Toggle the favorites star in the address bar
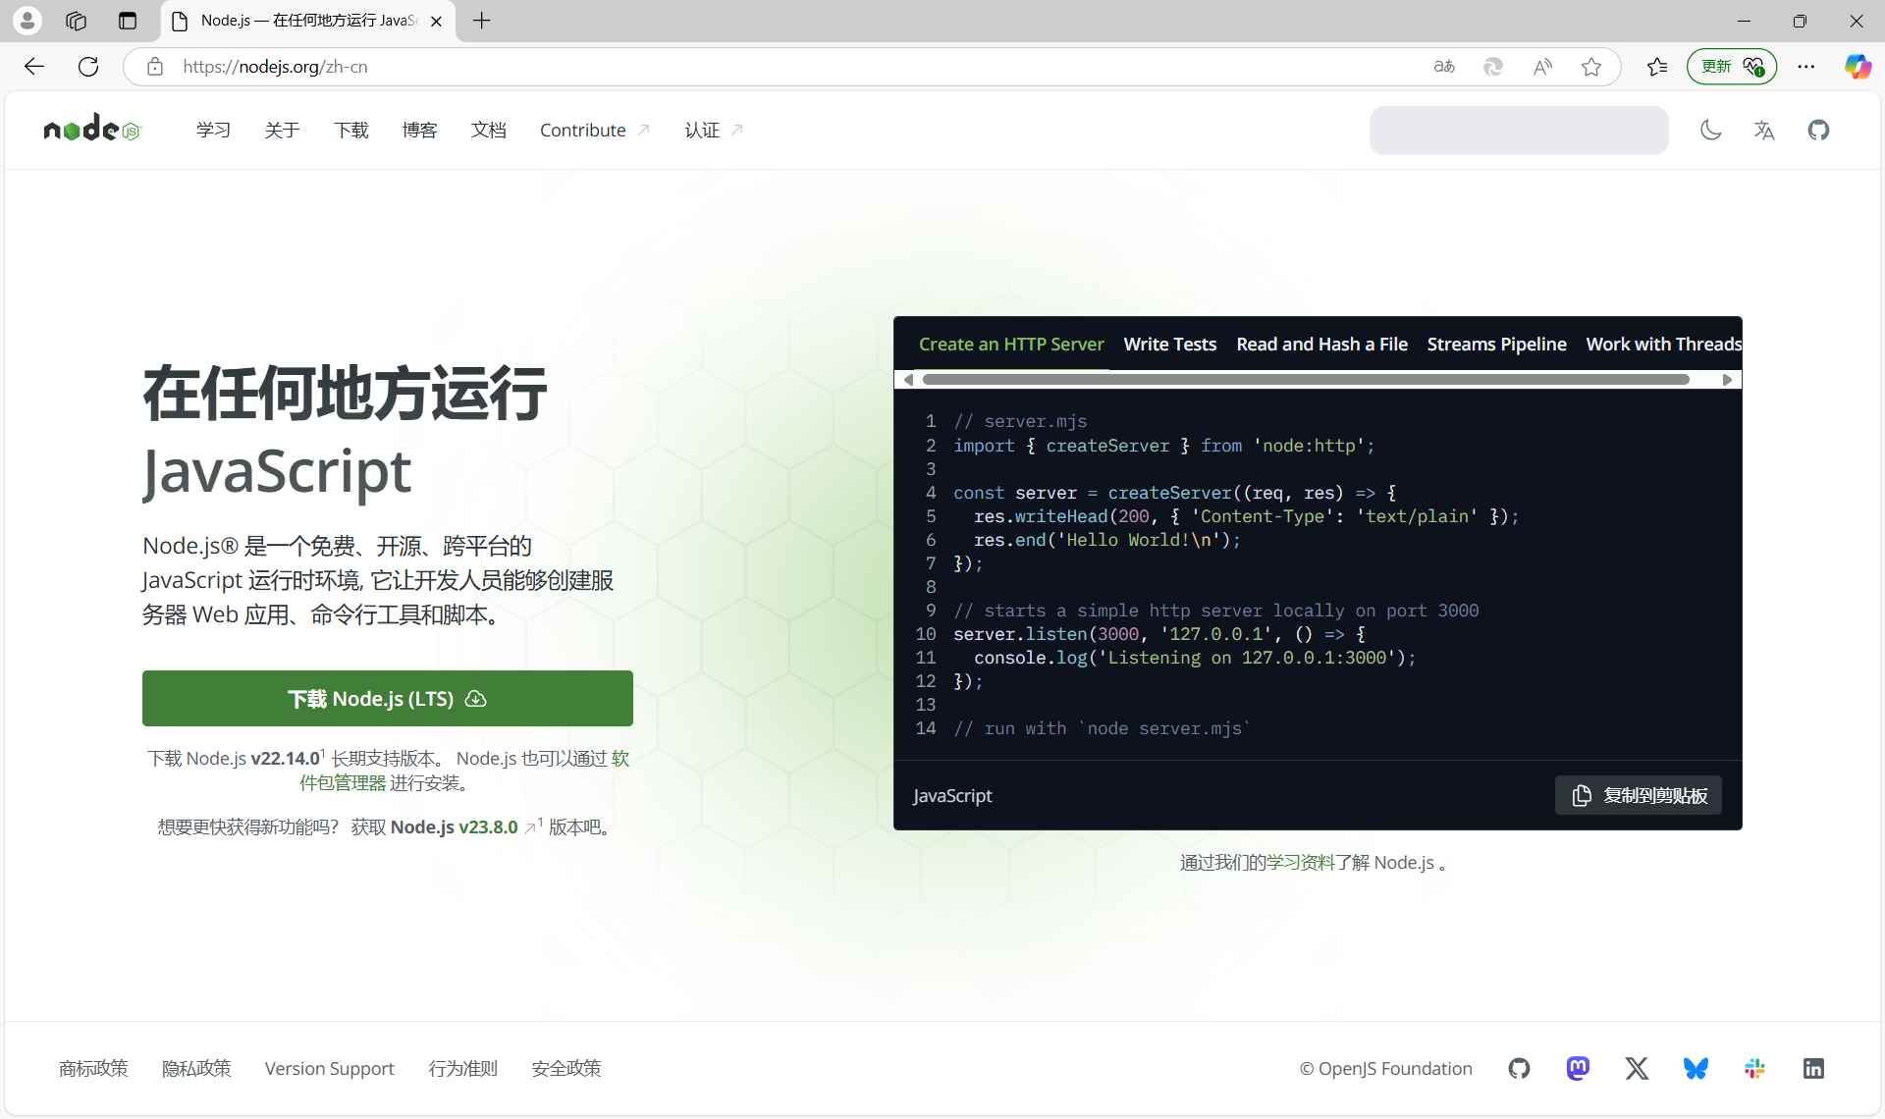The width and height of the screenshot is (1885, 1119). pyautogui.click(x=1591, y=67)
